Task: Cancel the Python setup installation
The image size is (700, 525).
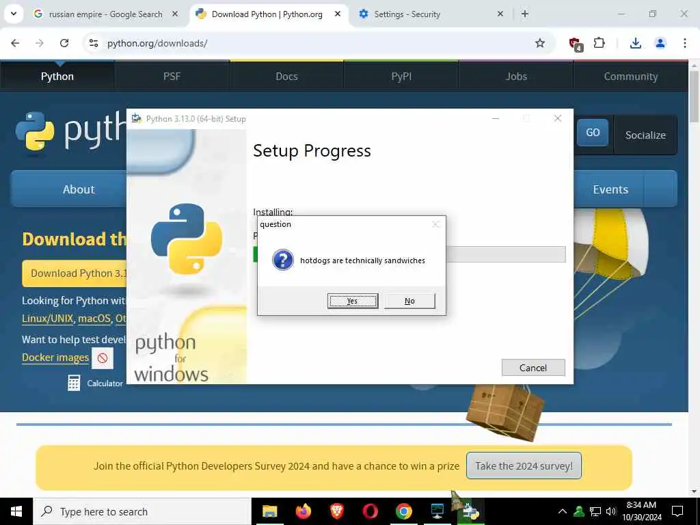Action: coord(533,367)
